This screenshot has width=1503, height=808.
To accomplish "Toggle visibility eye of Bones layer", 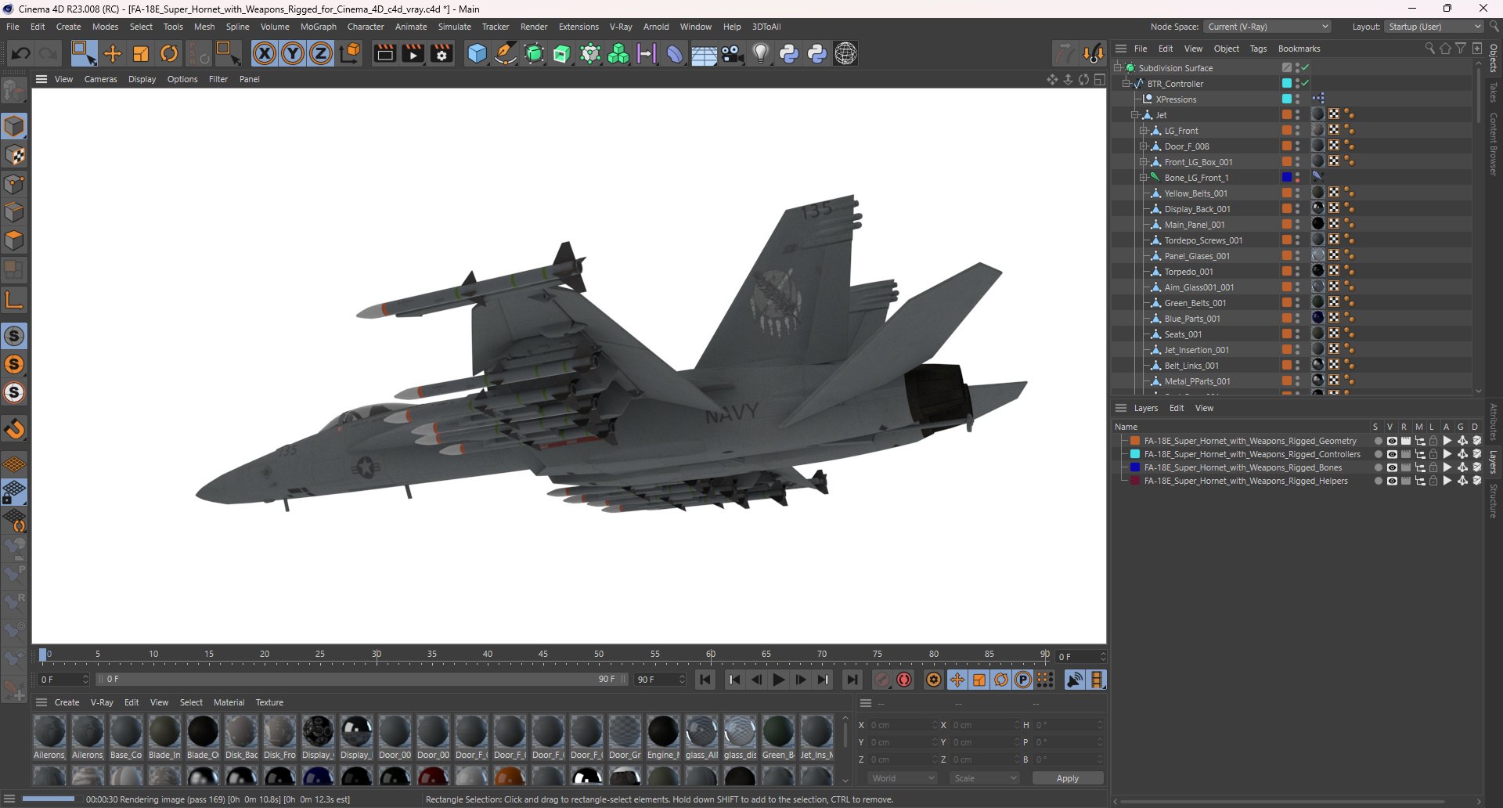I will point(1392,467).
